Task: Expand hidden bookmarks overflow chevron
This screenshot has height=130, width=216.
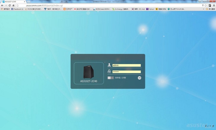Action: point(204,9)
